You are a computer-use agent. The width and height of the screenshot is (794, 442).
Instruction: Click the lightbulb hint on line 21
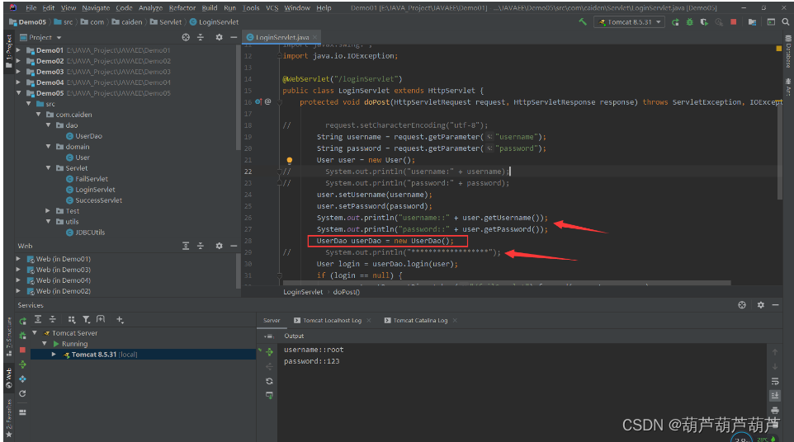pyautogui.click(x=290, y=160)
